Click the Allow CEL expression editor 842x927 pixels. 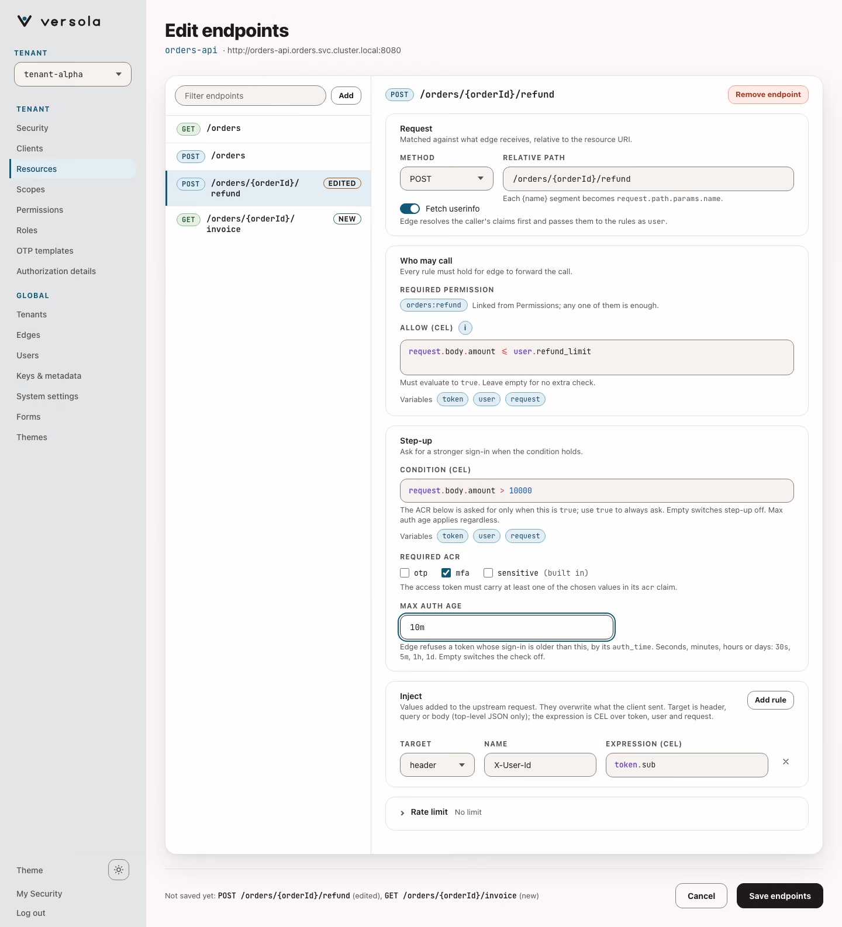pos(596,357)
